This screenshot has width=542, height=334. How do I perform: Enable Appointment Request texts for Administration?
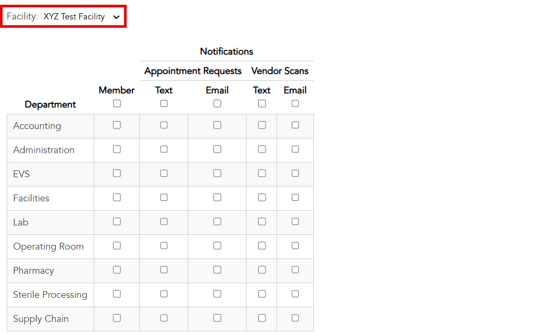(163, 149)
